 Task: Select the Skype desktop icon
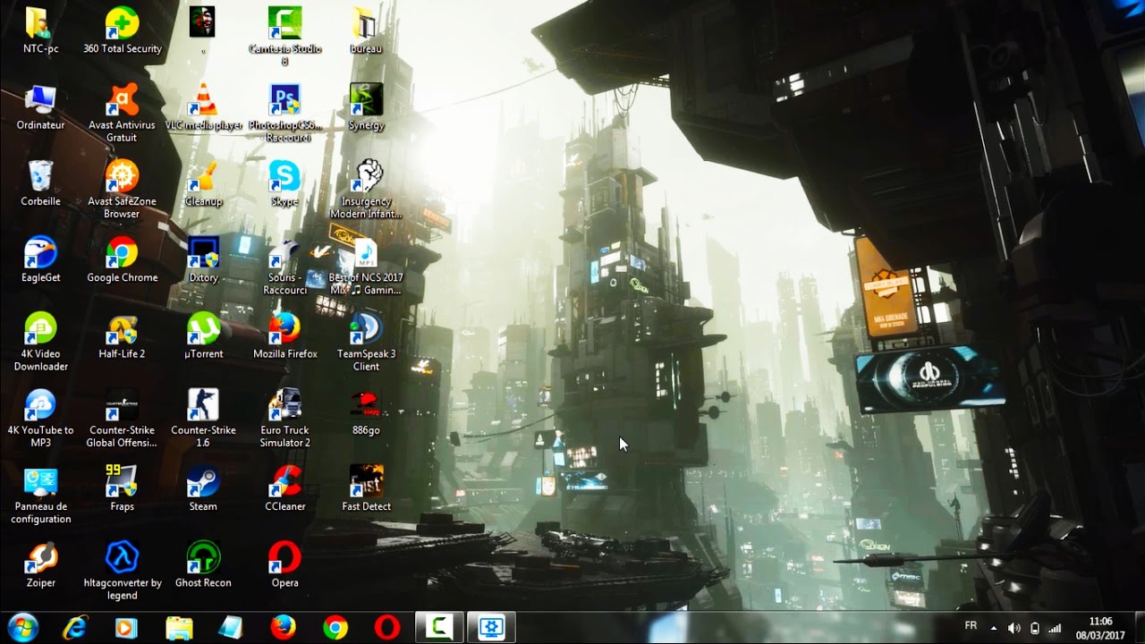point(284,177)
